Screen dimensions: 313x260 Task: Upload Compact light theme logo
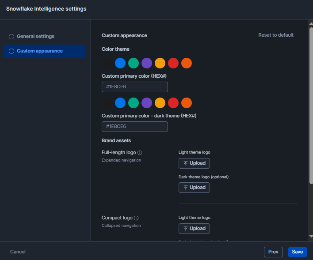pyautogui.click(x=194, y=229)
